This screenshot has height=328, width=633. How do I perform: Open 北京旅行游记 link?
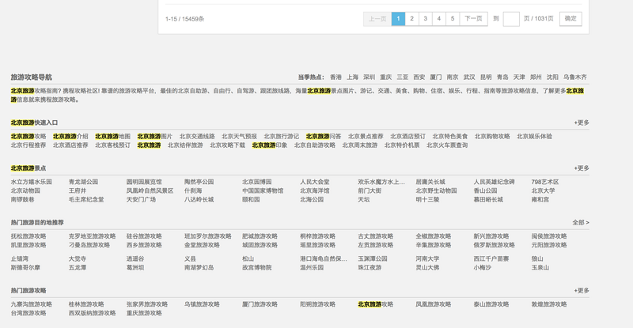point(282,137)
